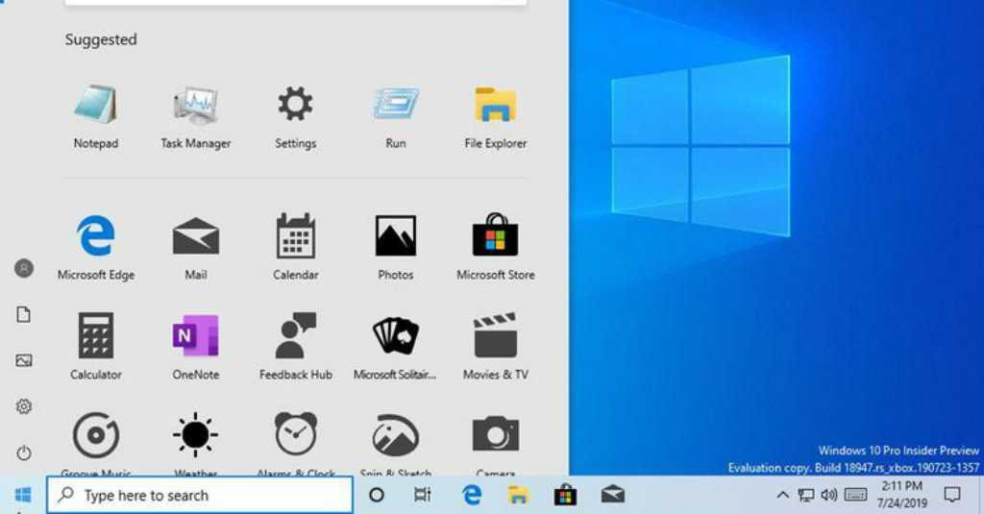Open File Explorer in Suggested row
Image resolution: width=984 pixels, height=514 pixels.
point(495,118)
